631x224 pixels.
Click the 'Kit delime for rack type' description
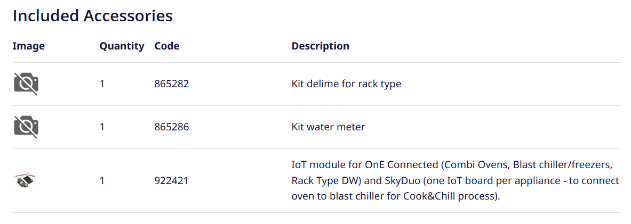pos(346,84)
